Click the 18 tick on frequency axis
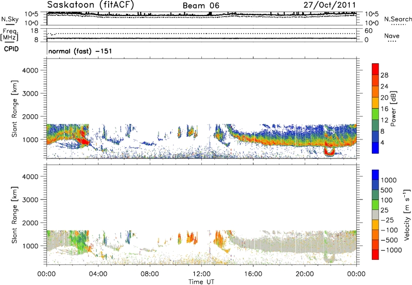The width and height of the screenshot is (412, 285). pos(35,31)
